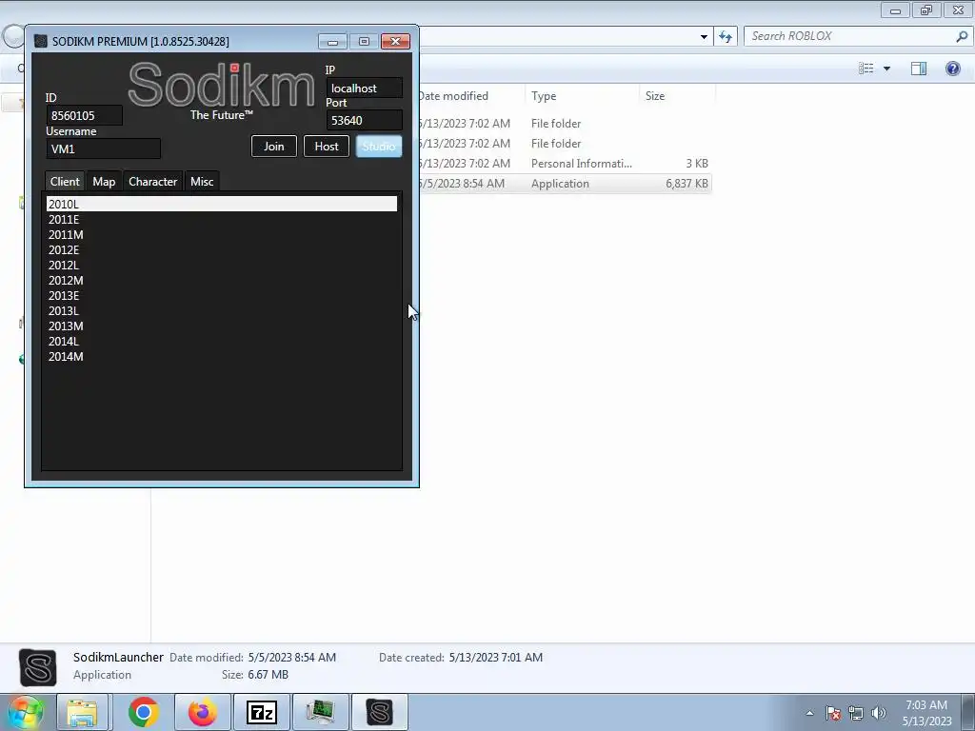
Task: Sort by the Type column header
Action: tap(582, 96)
